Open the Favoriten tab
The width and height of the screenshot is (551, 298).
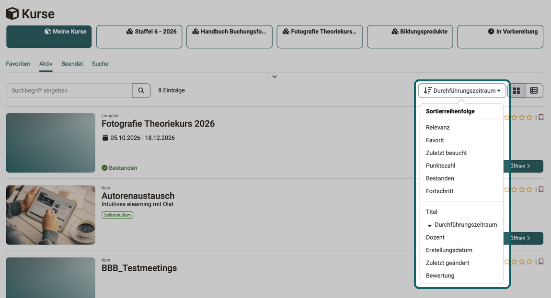coord(18,64)
